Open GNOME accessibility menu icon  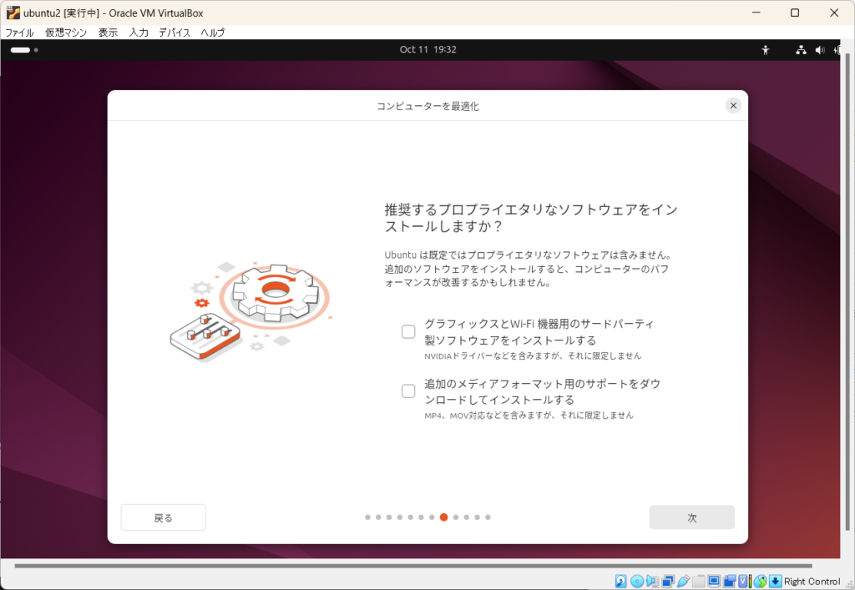(x=766, y=50)
